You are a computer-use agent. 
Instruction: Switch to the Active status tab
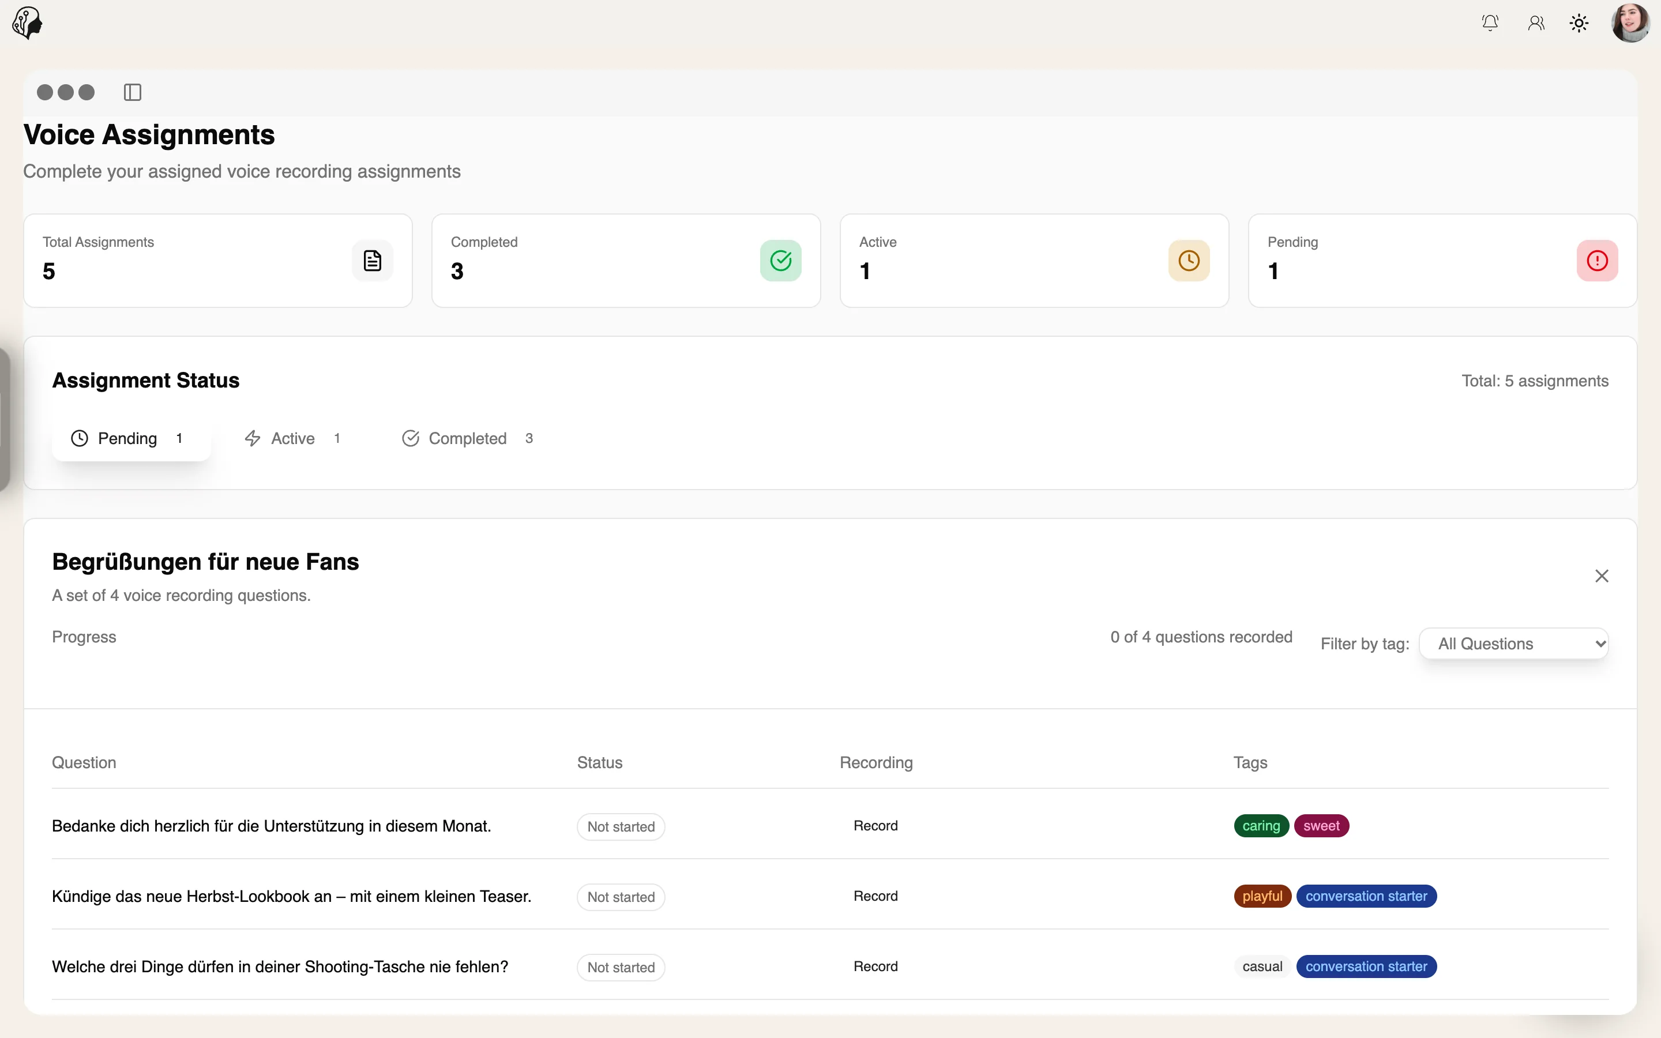click(293, 438)
